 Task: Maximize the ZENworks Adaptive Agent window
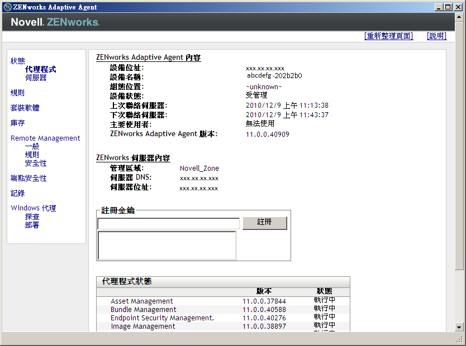point(448,7)
